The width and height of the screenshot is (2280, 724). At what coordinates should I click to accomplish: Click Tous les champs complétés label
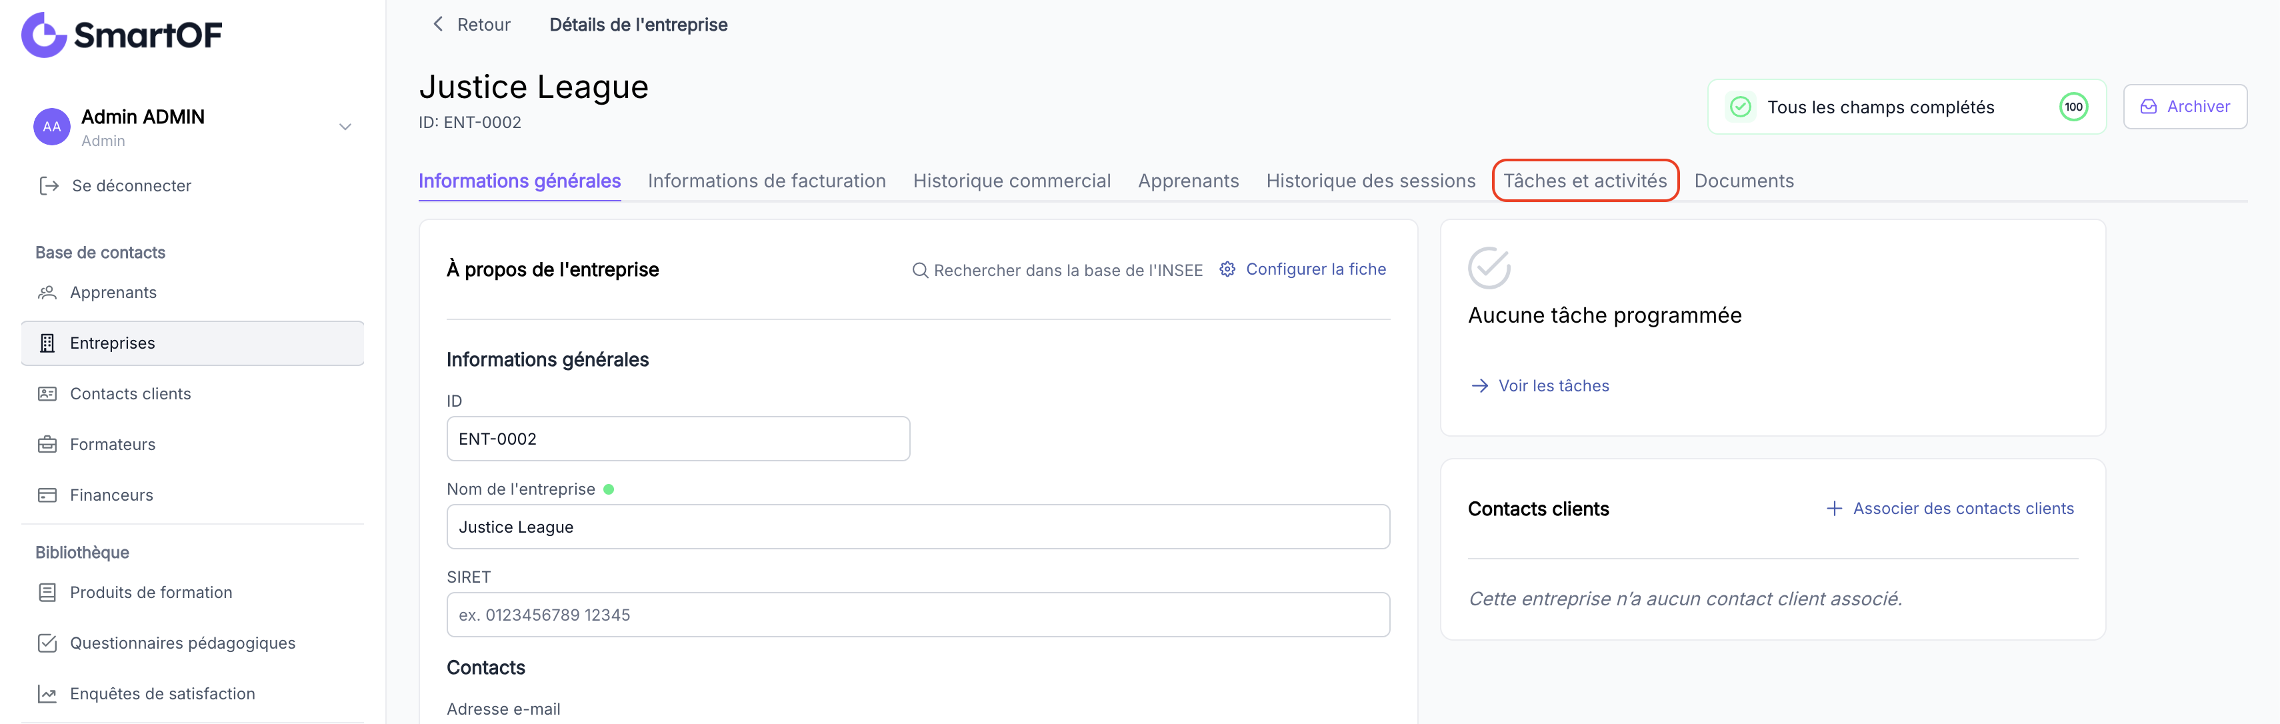[x=1881, y=107]
